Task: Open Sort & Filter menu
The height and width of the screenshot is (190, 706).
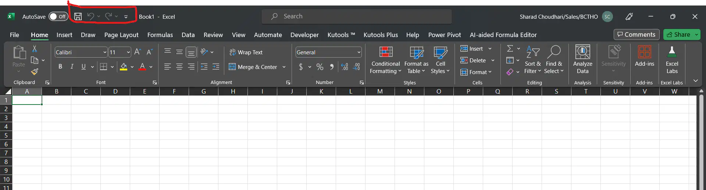Action: 533,60
